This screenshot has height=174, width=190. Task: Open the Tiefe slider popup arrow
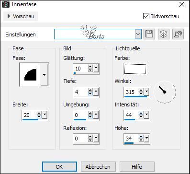pos(96,92)
